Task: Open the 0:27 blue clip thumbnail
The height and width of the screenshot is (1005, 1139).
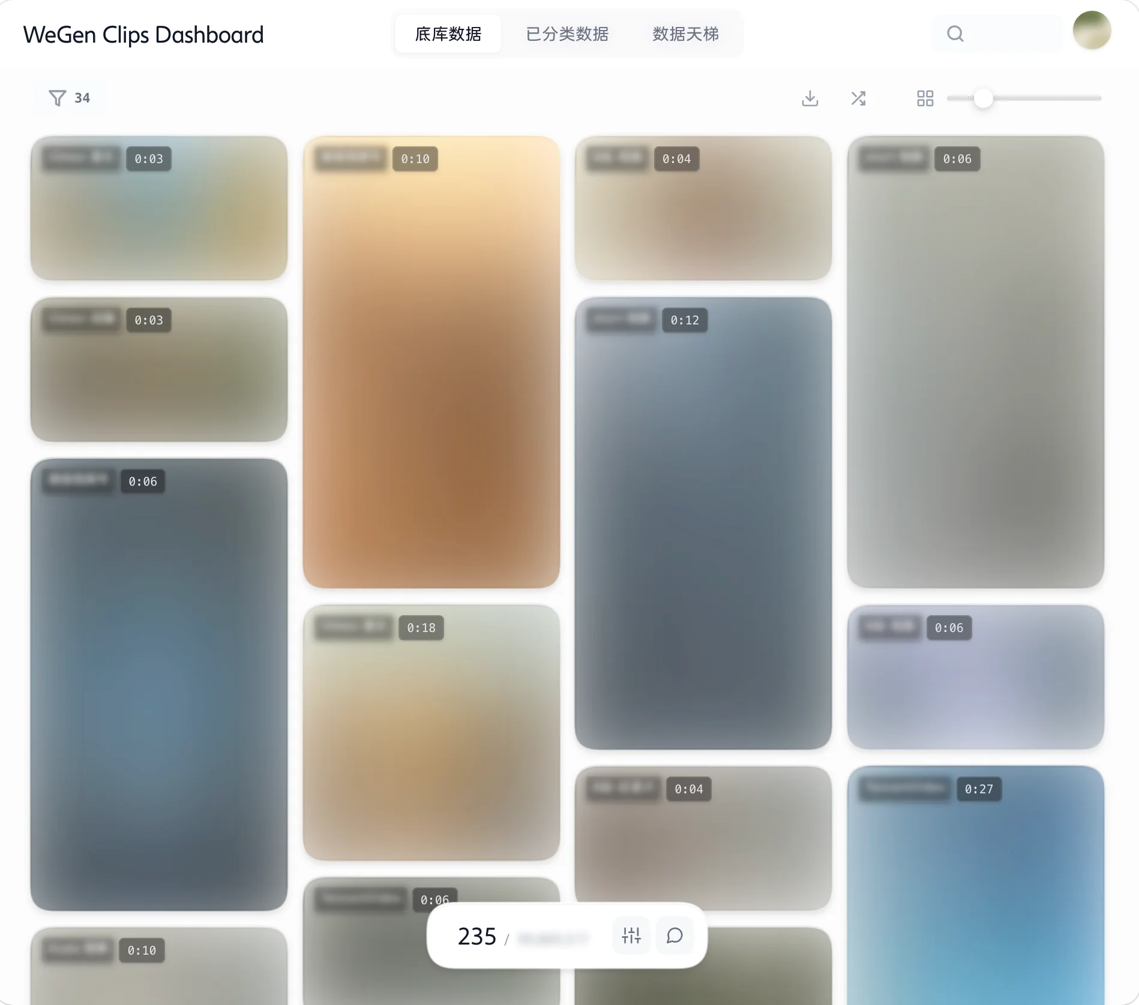Action: coord(976,885)
